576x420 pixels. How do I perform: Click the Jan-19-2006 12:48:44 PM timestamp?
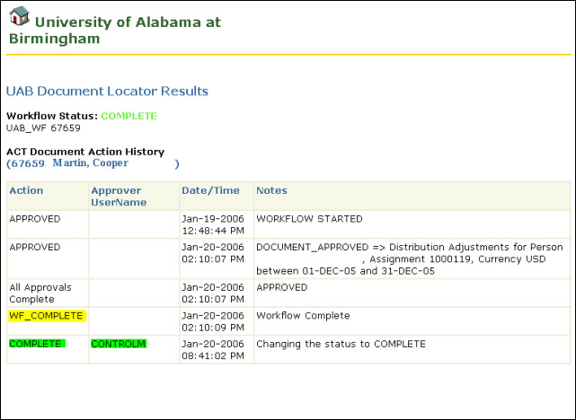click(213, 225)
